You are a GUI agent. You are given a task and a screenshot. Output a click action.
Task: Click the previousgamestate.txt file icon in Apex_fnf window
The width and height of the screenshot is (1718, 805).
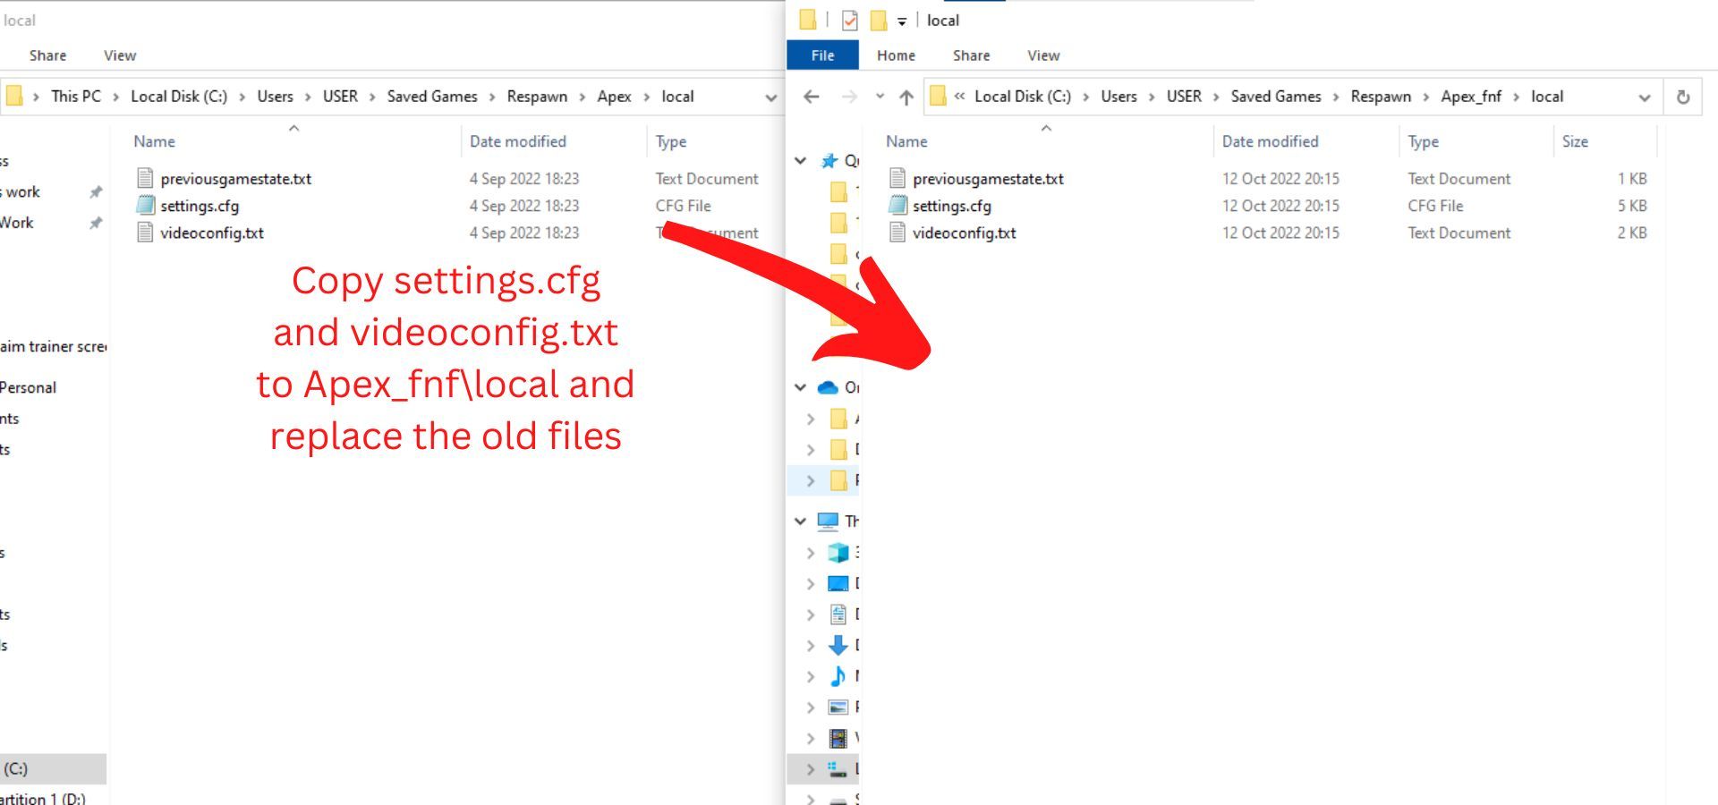pyautogui.click(x=897, y=178)
